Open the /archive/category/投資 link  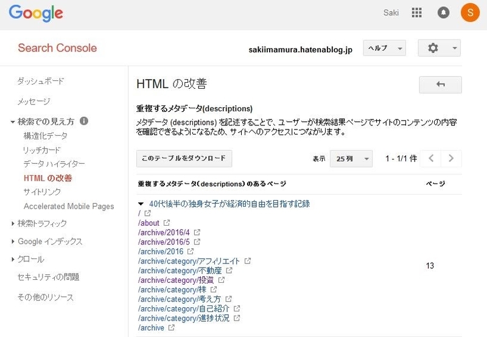click(x=176, y=280)
